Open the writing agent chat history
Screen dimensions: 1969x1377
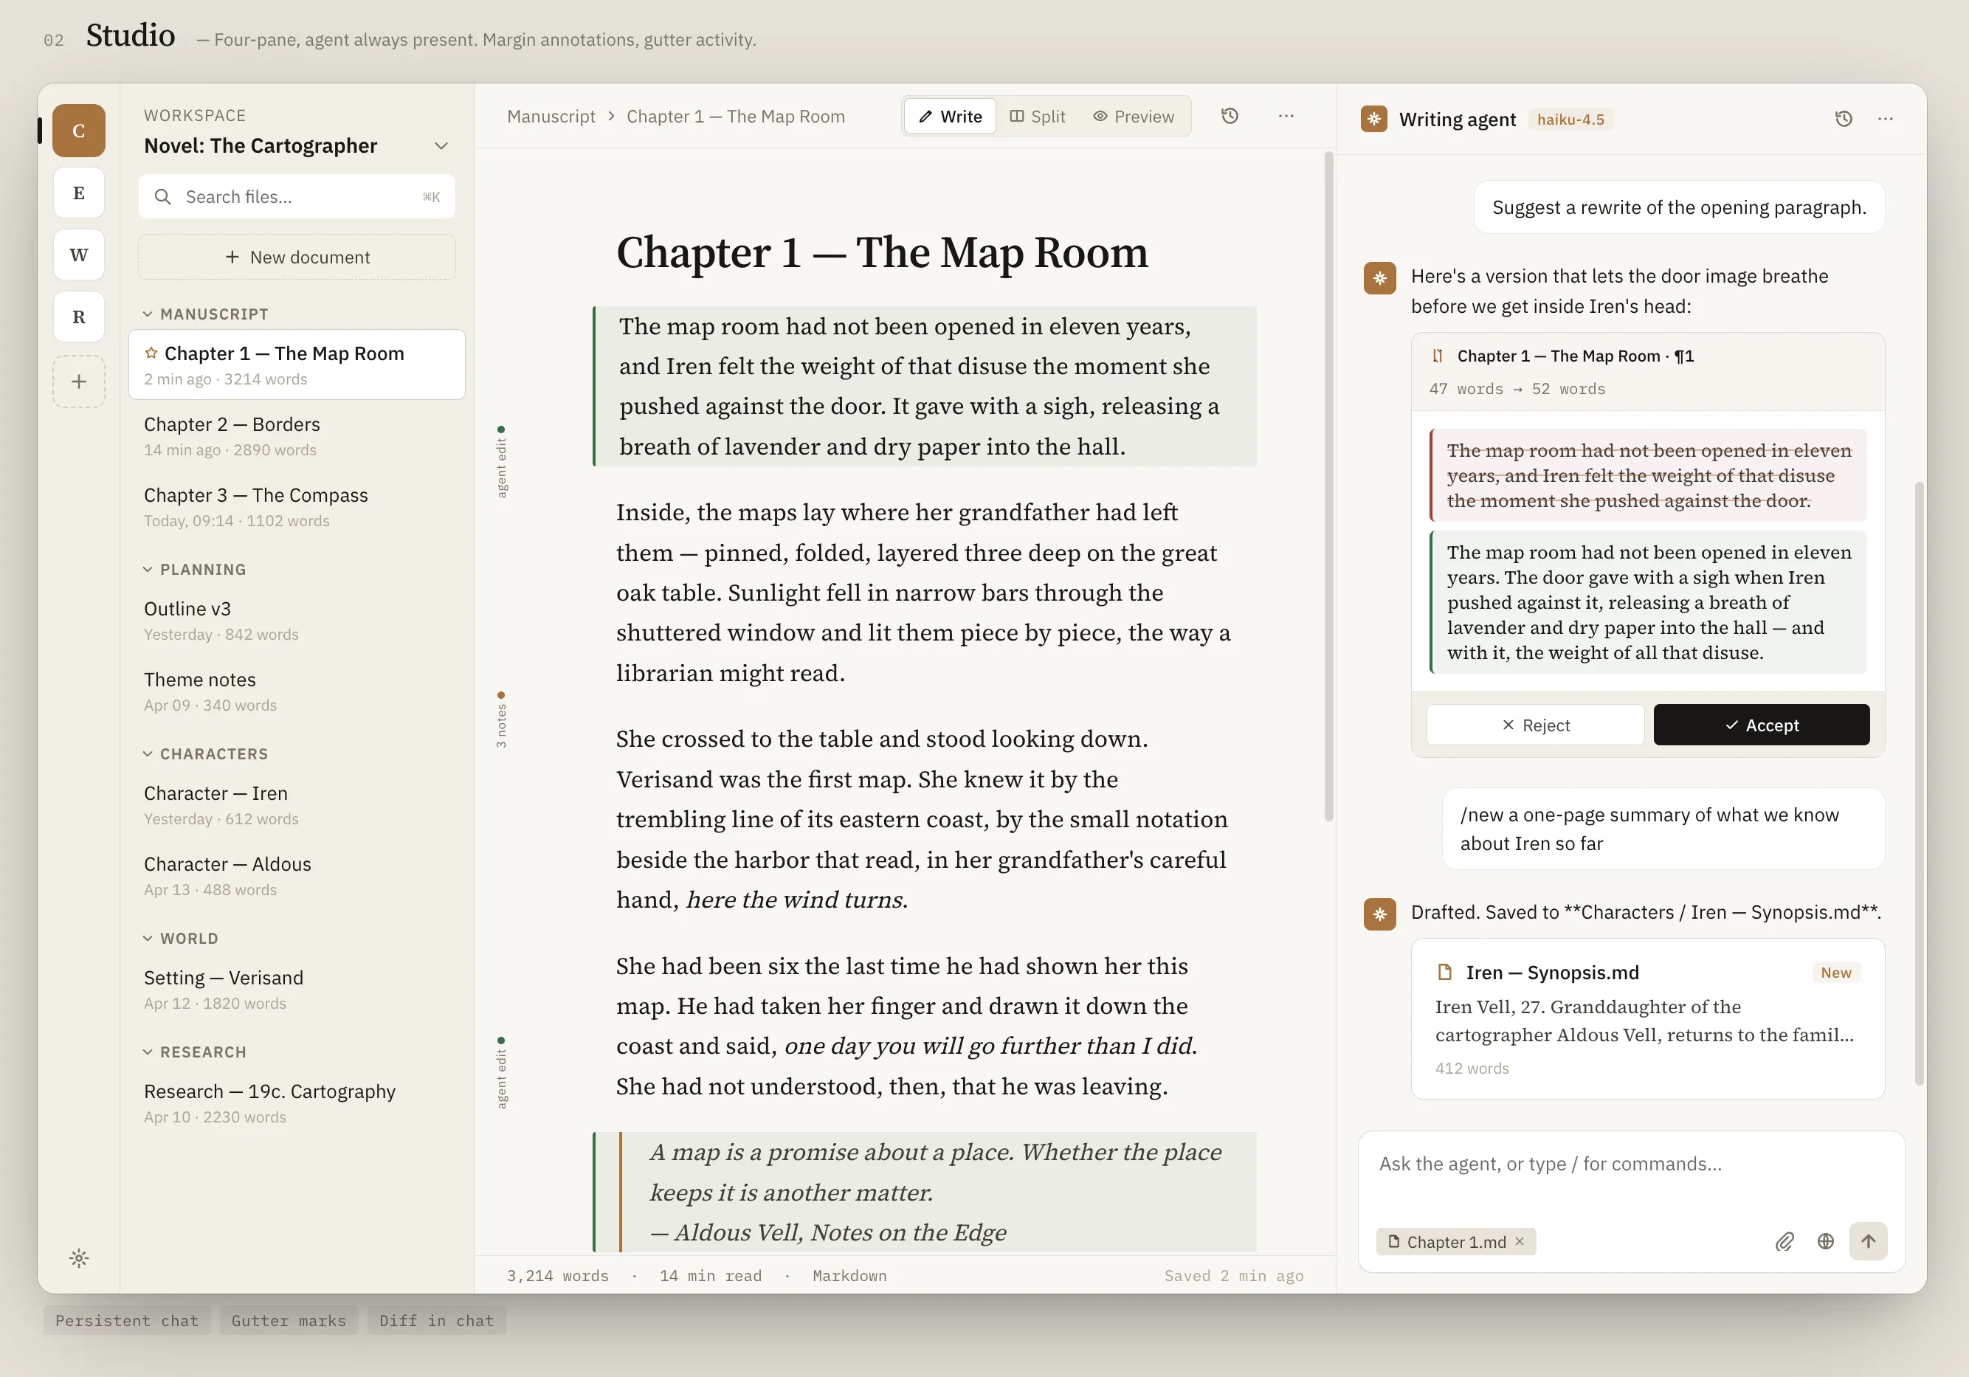1843,120
